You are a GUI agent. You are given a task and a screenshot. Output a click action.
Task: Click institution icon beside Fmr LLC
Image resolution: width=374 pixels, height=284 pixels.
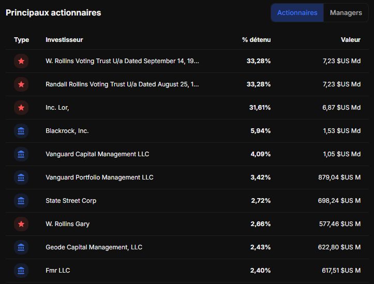point(21,271)
